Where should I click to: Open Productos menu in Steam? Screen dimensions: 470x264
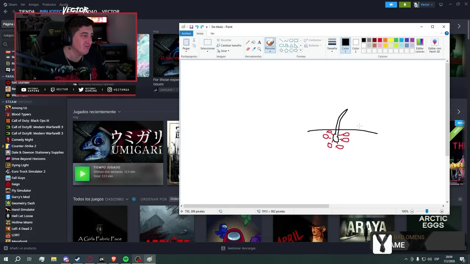49,4
